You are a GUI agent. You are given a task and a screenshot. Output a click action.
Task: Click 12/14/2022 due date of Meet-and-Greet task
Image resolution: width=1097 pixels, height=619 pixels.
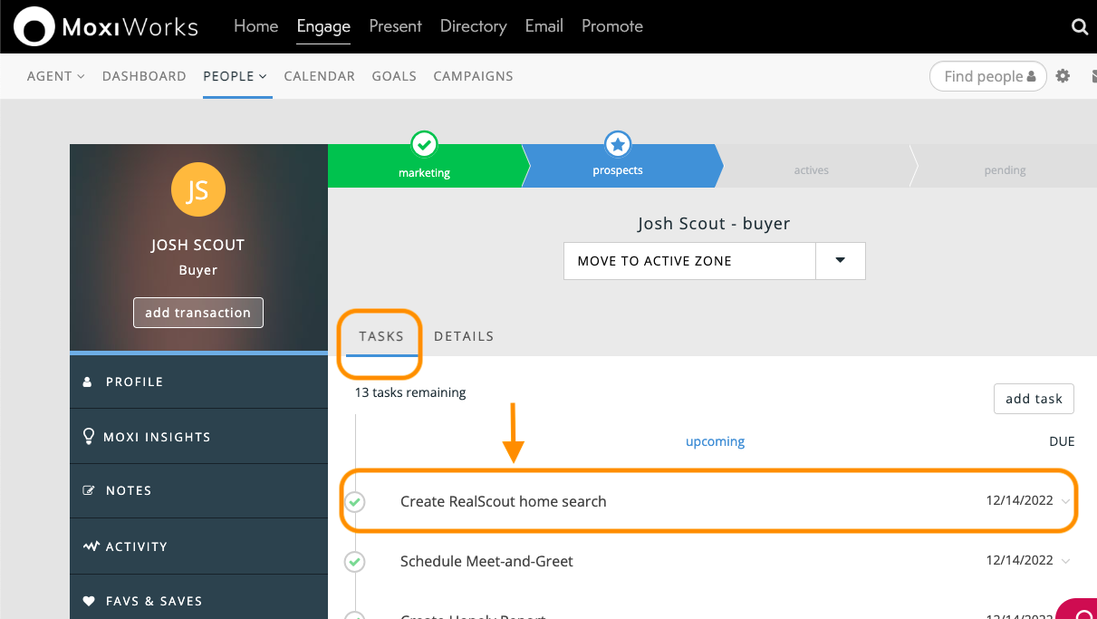(1020, 561)
